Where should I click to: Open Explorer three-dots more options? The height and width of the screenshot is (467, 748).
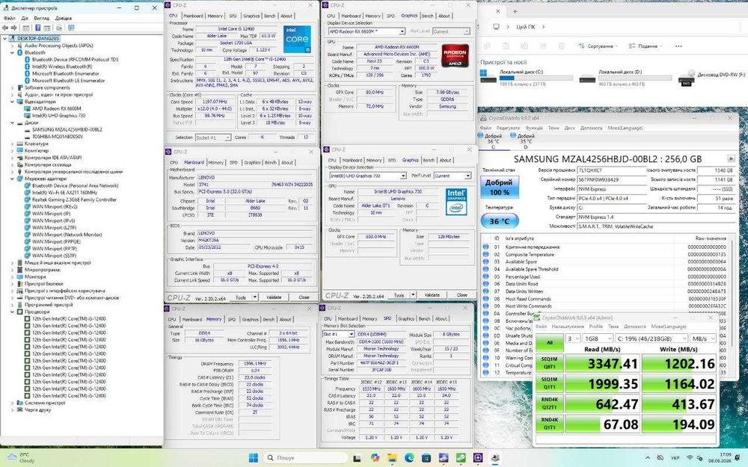(678, 46)
